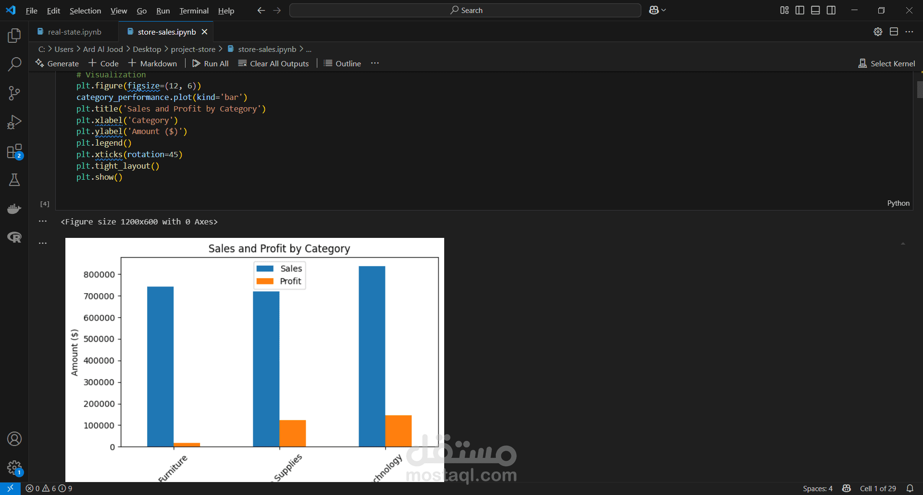Click Users in the breadcrumb path
923x495 pixels.
point(64,49)
